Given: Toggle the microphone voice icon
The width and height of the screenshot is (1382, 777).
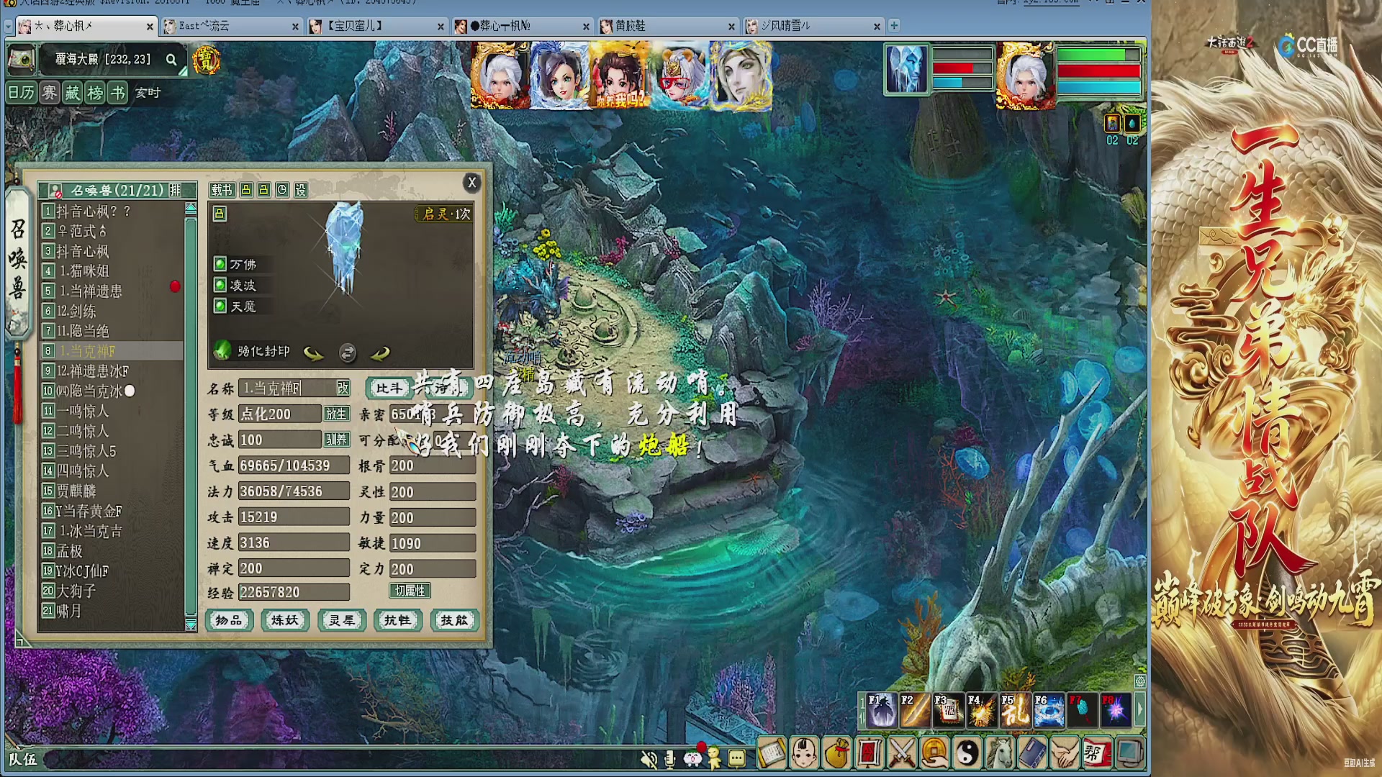Looking at the screenshot, I should [x=670, y=758].
